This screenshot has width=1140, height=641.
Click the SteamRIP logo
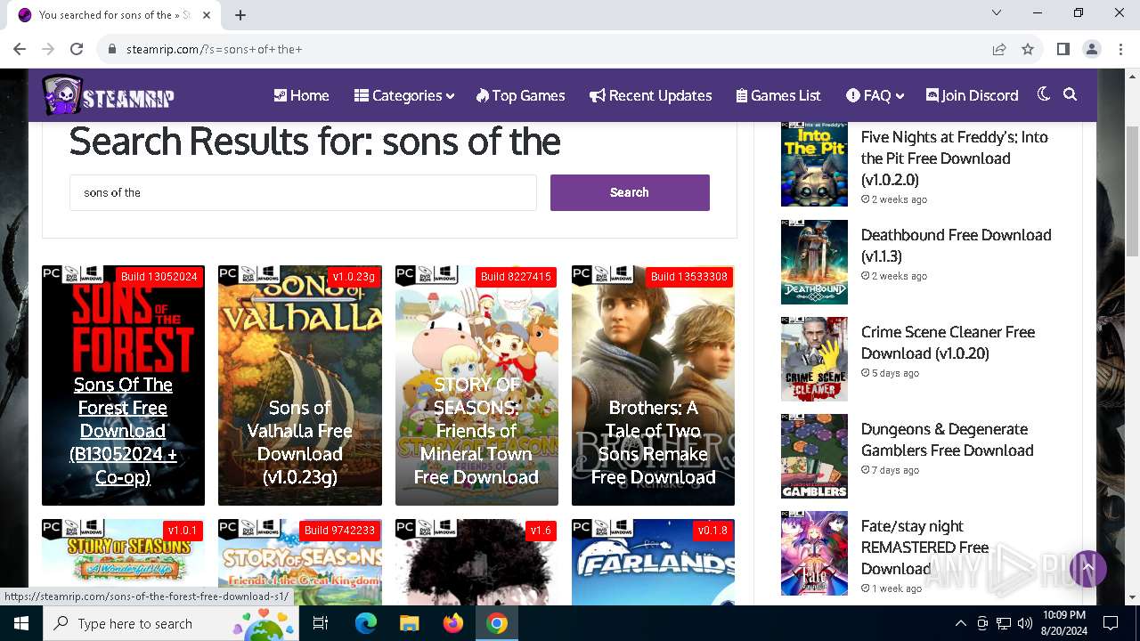coord(108,95)
